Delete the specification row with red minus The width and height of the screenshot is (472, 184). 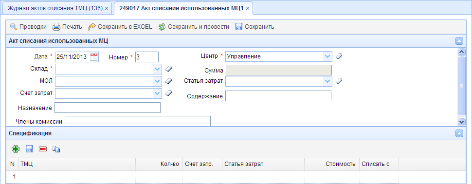click(43, 149)
